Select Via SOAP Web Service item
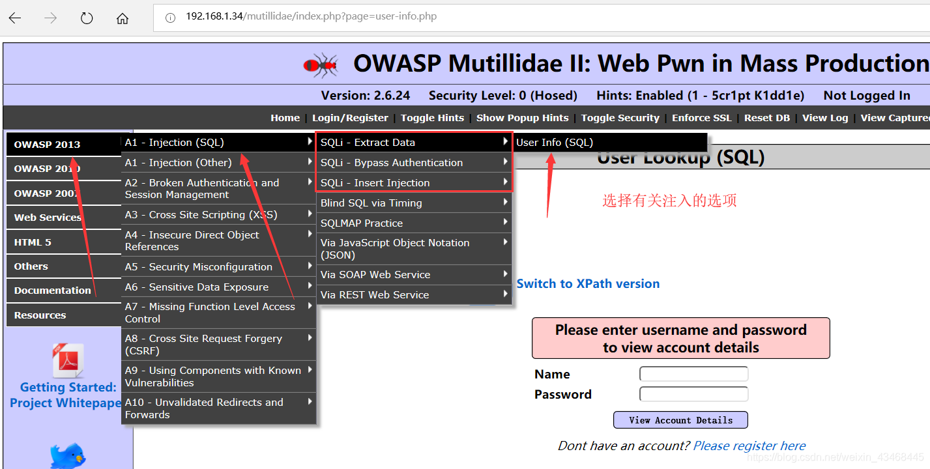This screenshot has width=930, height=469. [x=414, y=275]
